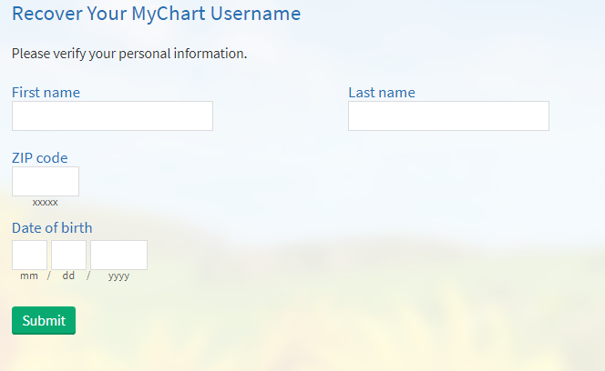Click the slash separator between dd and yyyy
The image size is (605, 371).
[88, 276]
